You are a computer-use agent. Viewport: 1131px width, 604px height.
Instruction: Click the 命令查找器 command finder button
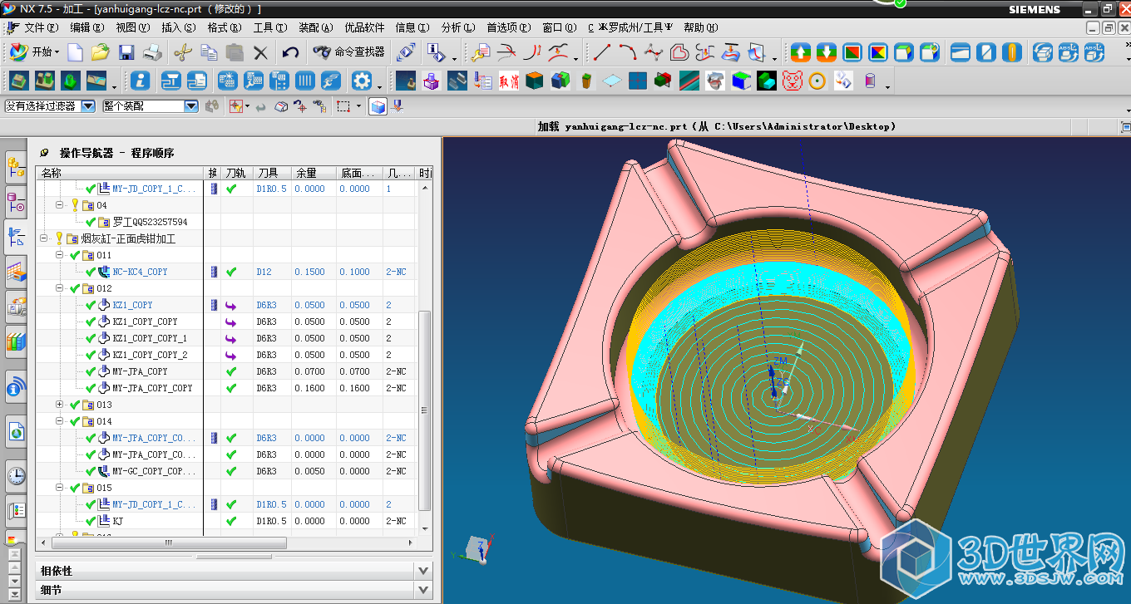349,52
